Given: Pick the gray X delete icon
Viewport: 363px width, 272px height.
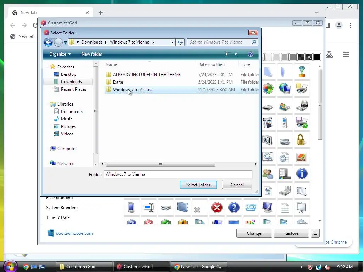Looking at the screenshot, I should point(197,210).
